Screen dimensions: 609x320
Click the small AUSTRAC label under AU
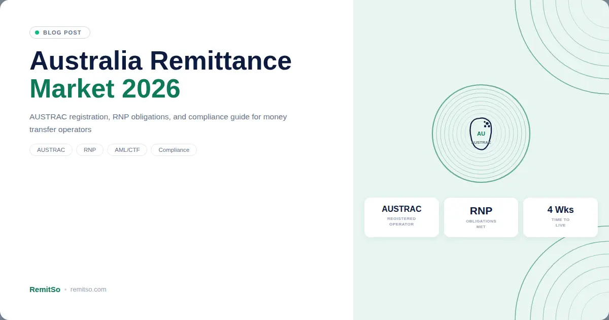tap(481, 143)
